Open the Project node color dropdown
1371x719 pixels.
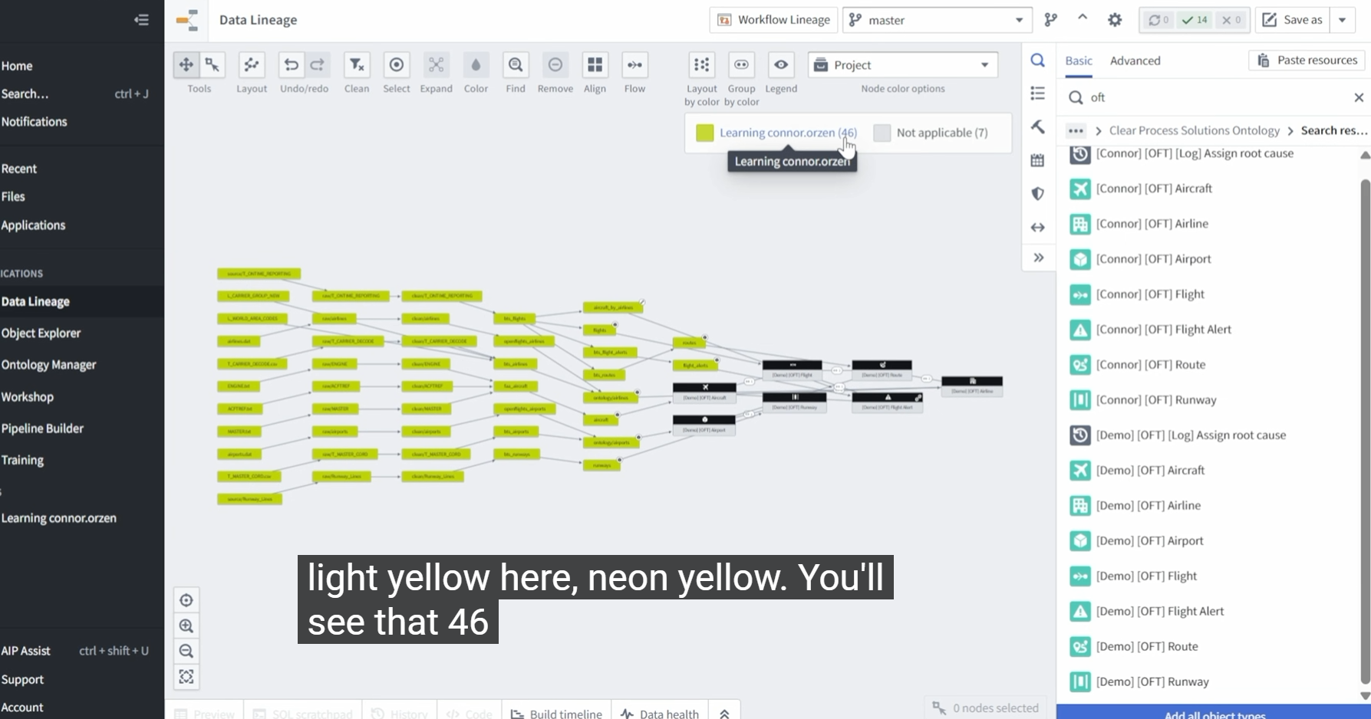(x=902, y=65)
